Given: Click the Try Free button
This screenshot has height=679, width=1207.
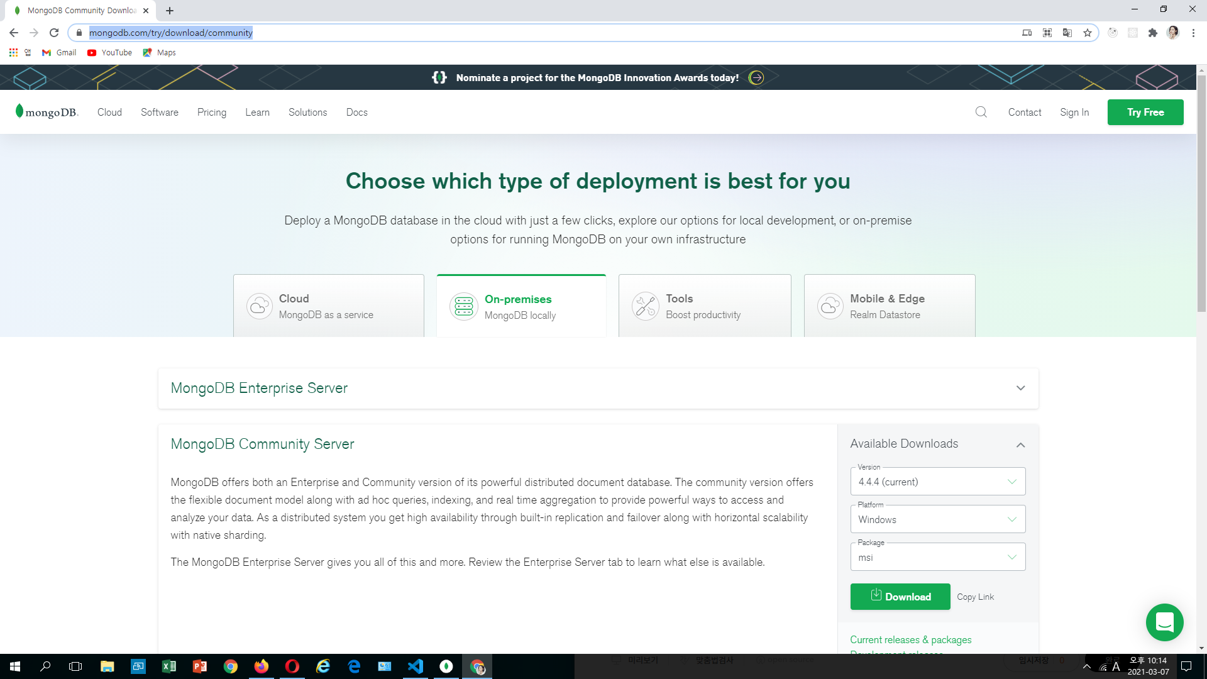Looking at the screenshot, I should click(x=1145, y=112).
